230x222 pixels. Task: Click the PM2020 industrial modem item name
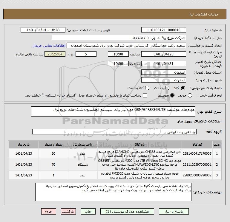tap(140, 176)
